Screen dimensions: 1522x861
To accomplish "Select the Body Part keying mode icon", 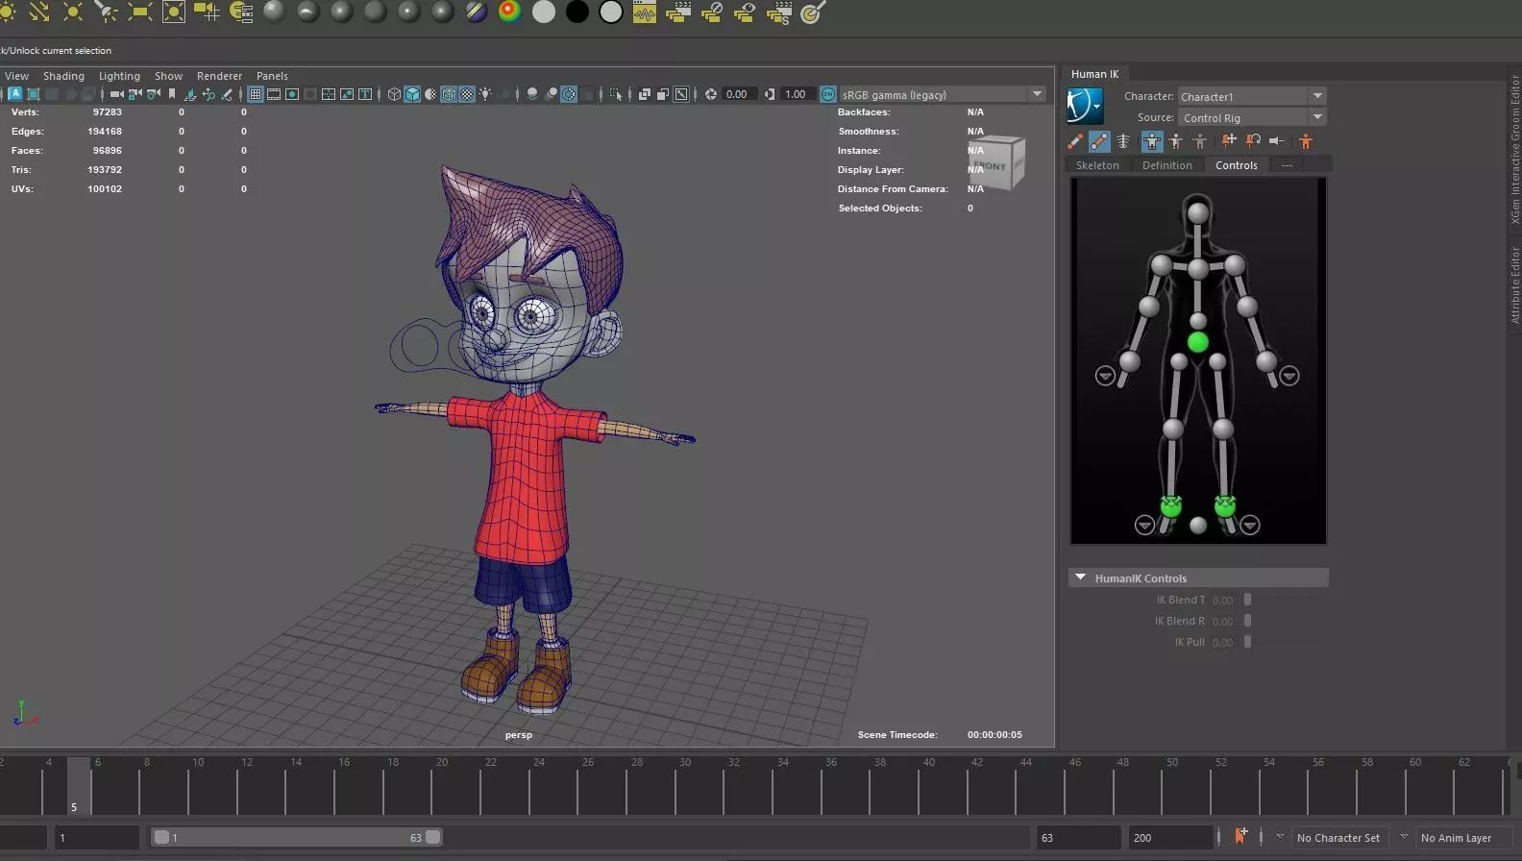I will pos(1176,141).
